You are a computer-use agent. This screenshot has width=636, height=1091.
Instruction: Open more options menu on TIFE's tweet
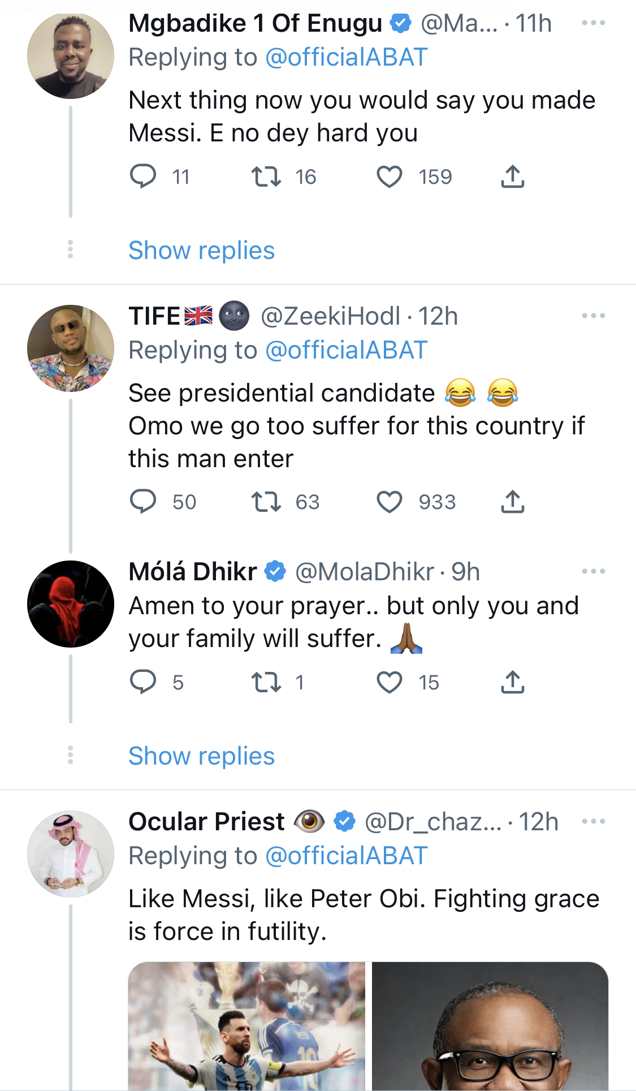594,316
